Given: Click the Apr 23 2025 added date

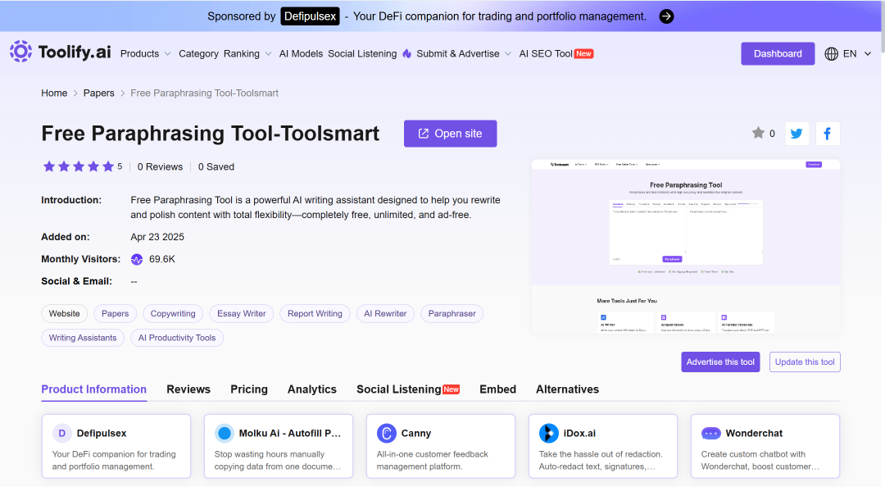Looking at the screenshot, I should pyautogui.click(x=157, y=237).
